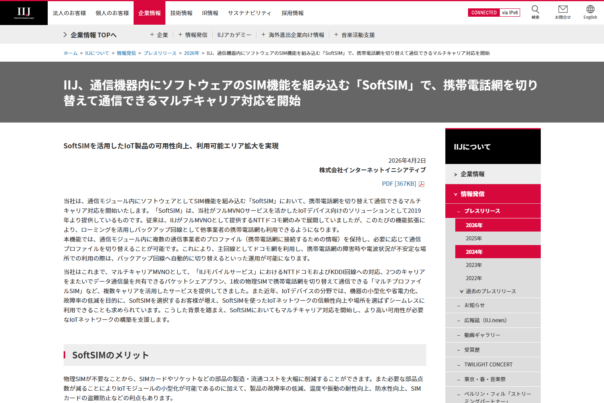Open the サステナビリティ menu
This screenshot has width=604, height=403.
(x=250, y=13)
